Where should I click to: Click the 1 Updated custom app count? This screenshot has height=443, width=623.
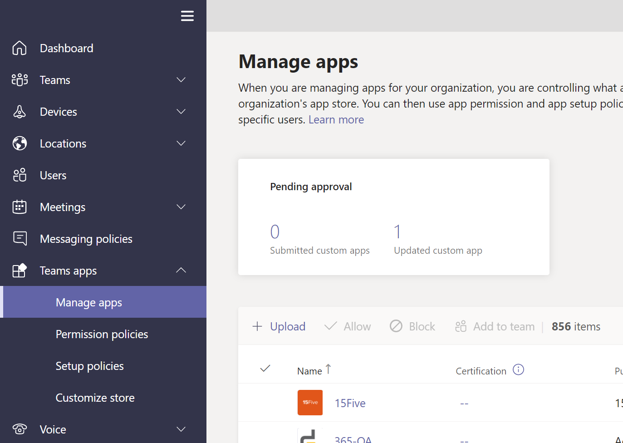coord(397,231)
